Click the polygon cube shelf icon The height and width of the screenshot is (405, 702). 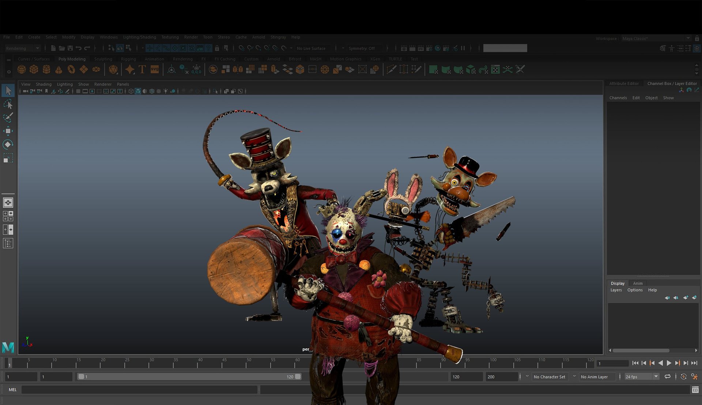point(34,69)
